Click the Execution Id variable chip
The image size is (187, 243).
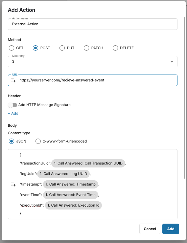pos(73,205)
